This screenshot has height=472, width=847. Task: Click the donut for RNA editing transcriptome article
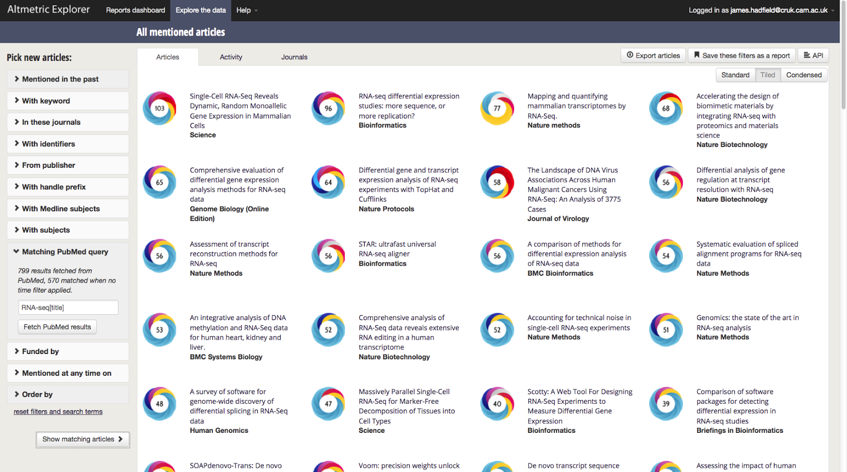[328, 330]
